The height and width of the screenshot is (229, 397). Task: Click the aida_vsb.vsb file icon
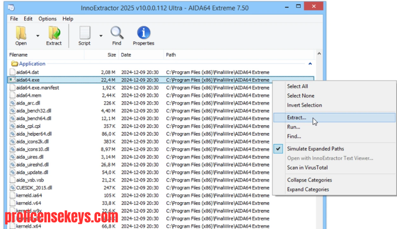pos(12,180)
